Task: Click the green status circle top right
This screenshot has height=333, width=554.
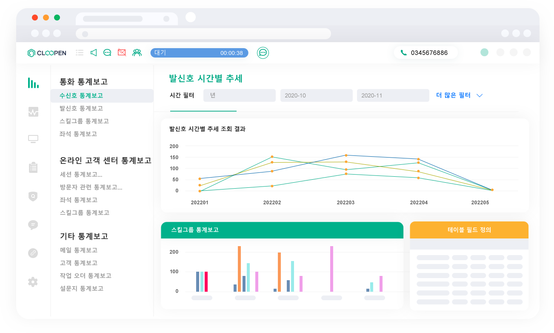Action: [x=484, y=52]
